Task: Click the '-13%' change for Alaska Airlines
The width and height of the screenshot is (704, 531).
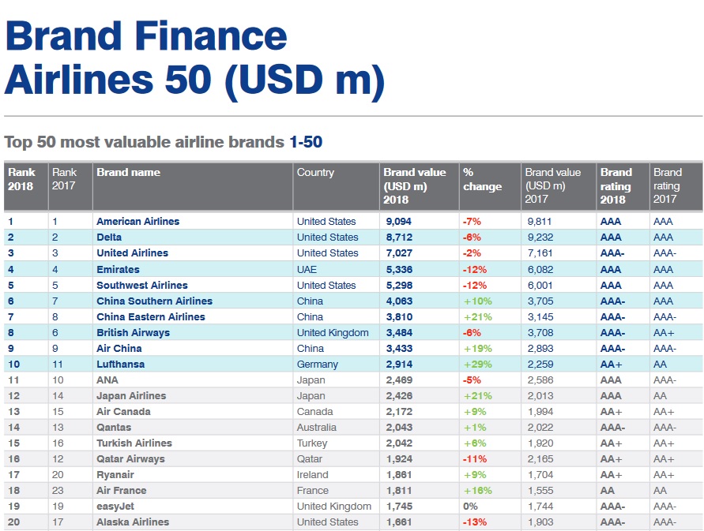Action: (475, 522)
